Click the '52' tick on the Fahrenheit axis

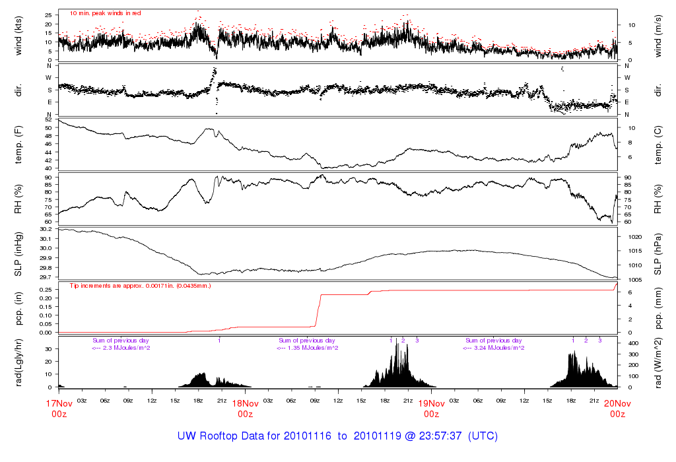(48, 119)
